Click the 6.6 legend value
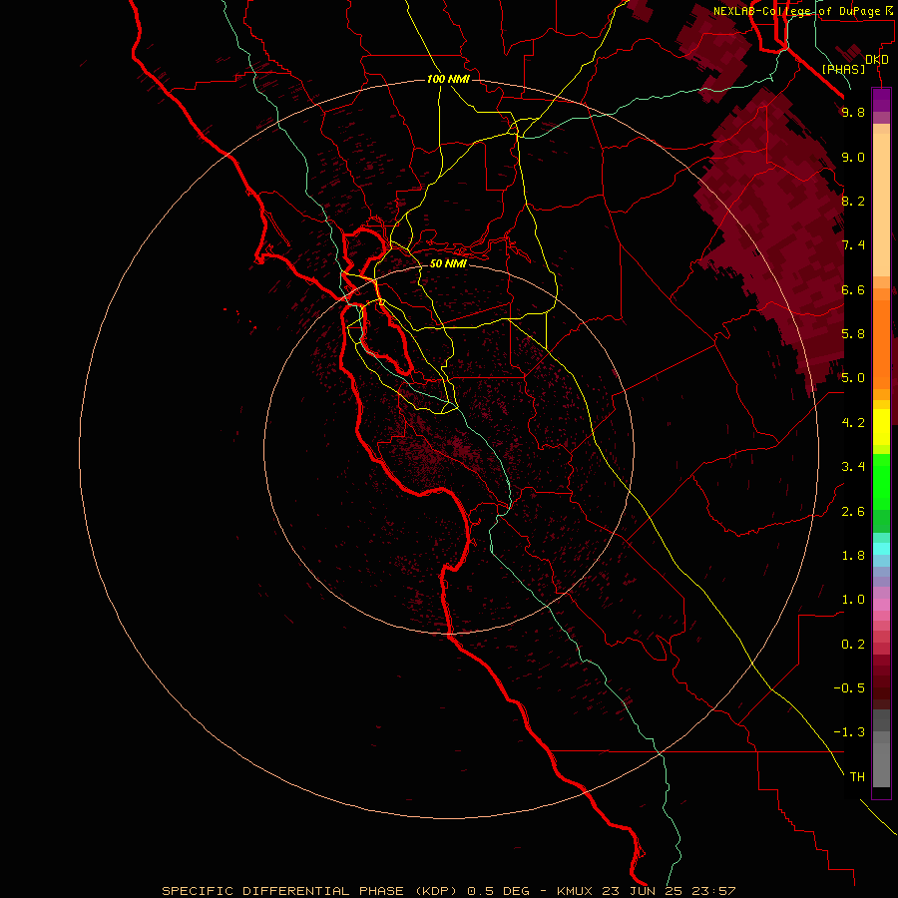This screenshot has height=898, width=898. point(853,289)
